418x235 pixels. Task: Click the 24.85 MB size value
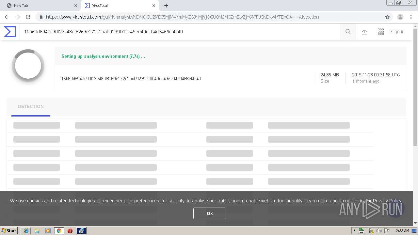pos(330,75)
